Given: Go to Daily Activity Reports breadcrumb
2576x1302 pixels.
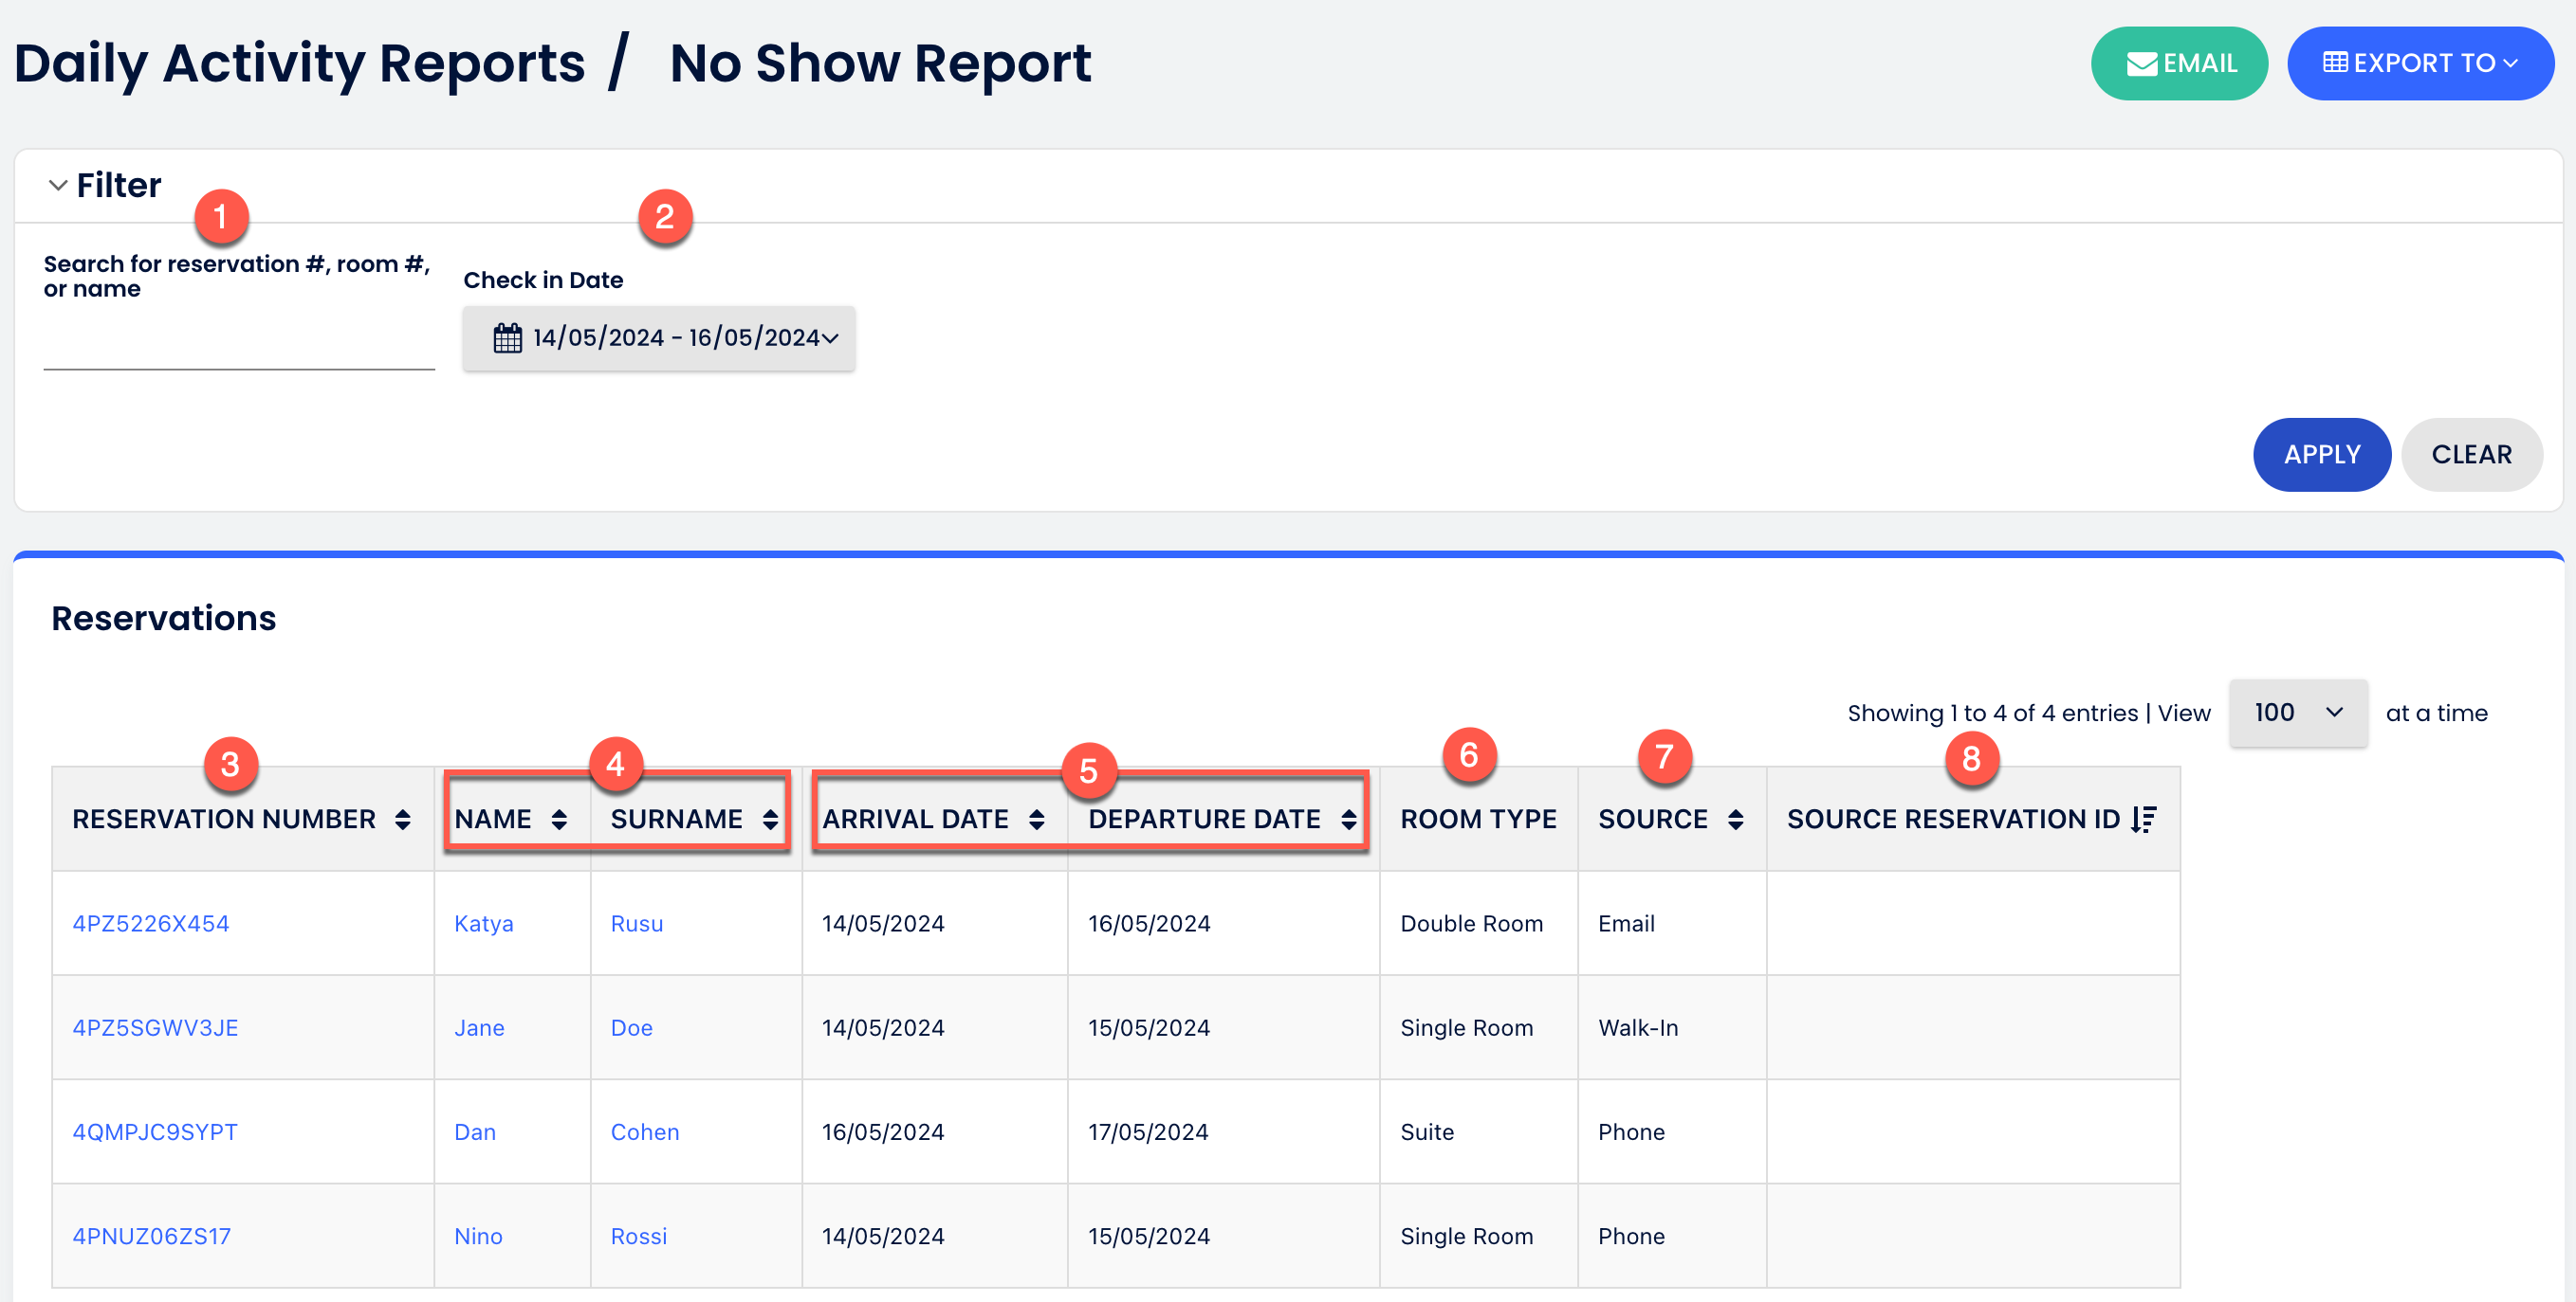Looking at the screenshot, I should (299, 62).
